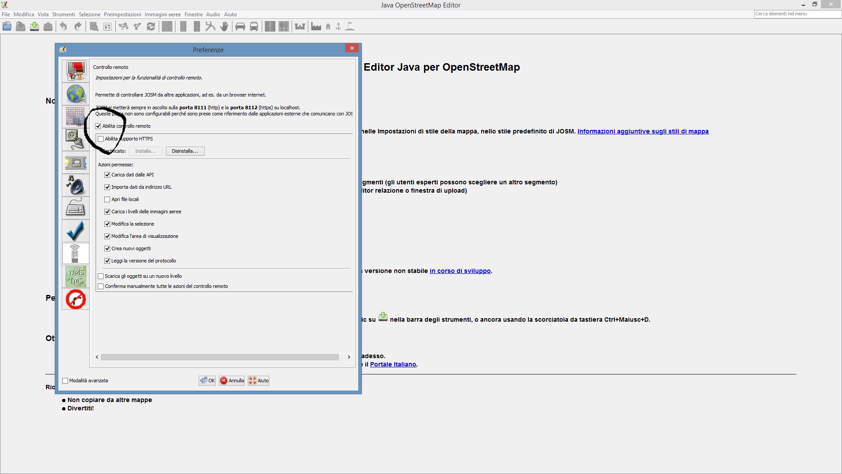Open the Immagini aeree menu
This screenshot has width=842, height=474.
tap(162, 14)
